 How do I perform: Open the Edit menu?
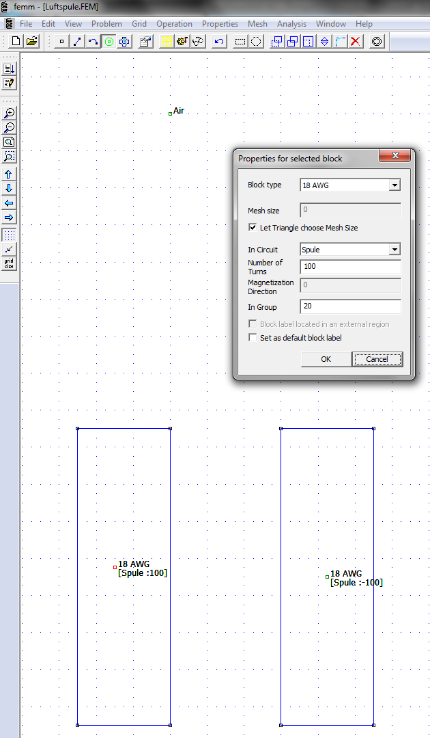(x=48, y=23)
